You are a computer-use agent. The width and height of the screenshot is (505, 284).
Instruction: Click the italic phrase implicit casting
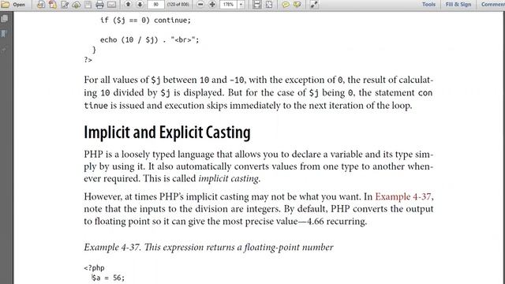(x=228, y=178)
